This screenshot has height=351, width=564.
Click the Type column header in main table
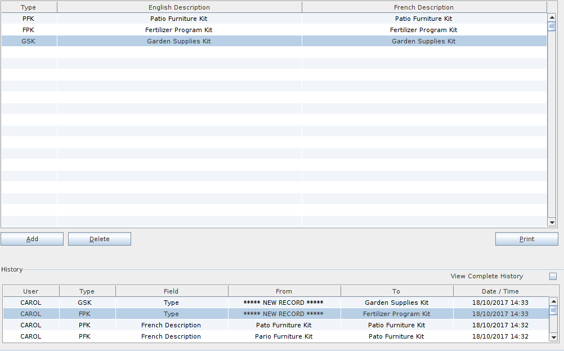pos(28,7)
